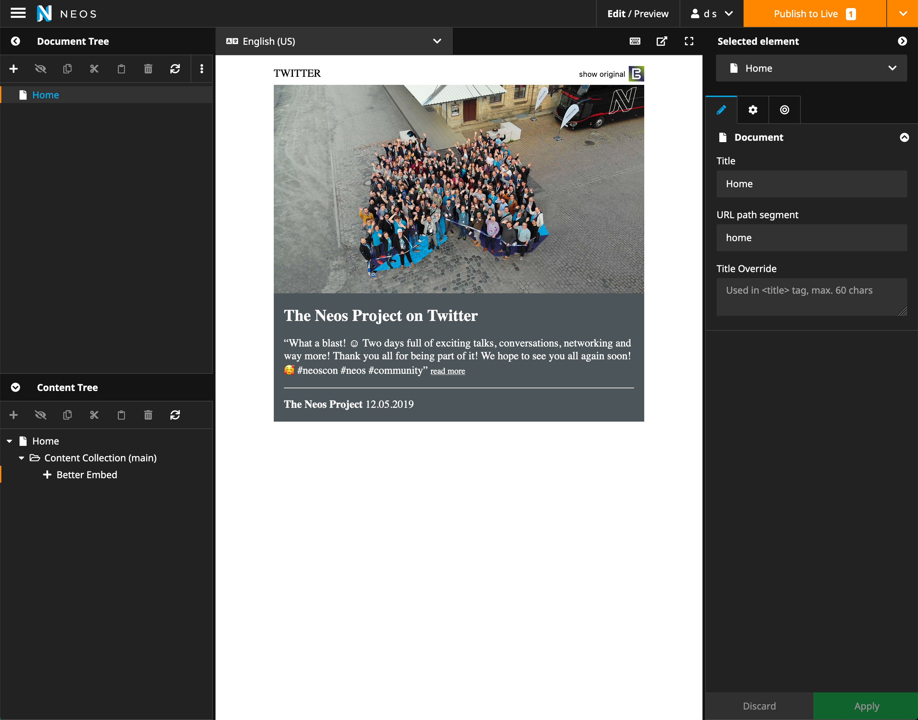Open the hamburger main menu
Viewport: 918px width, 720px height.
coord(18,13)
